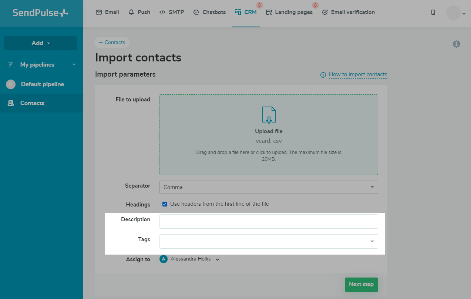The width and height of the screenshot is (471, 299).
Task: Click Alessandra Hollis avatar icon
Action: pos(164,259)
